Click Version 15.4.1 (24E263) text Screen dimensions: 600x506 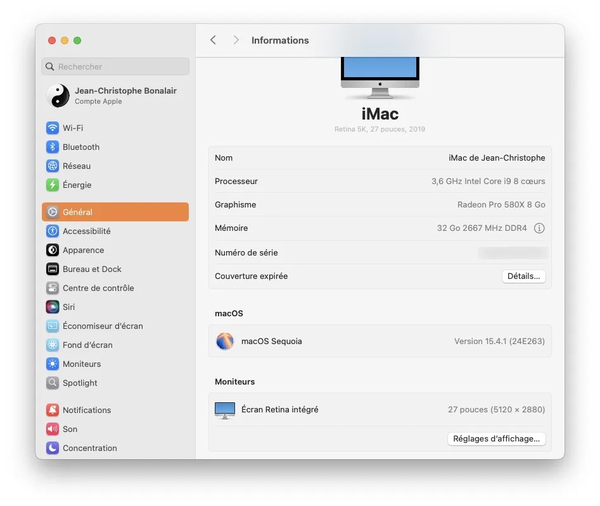[x=499, y=342]
